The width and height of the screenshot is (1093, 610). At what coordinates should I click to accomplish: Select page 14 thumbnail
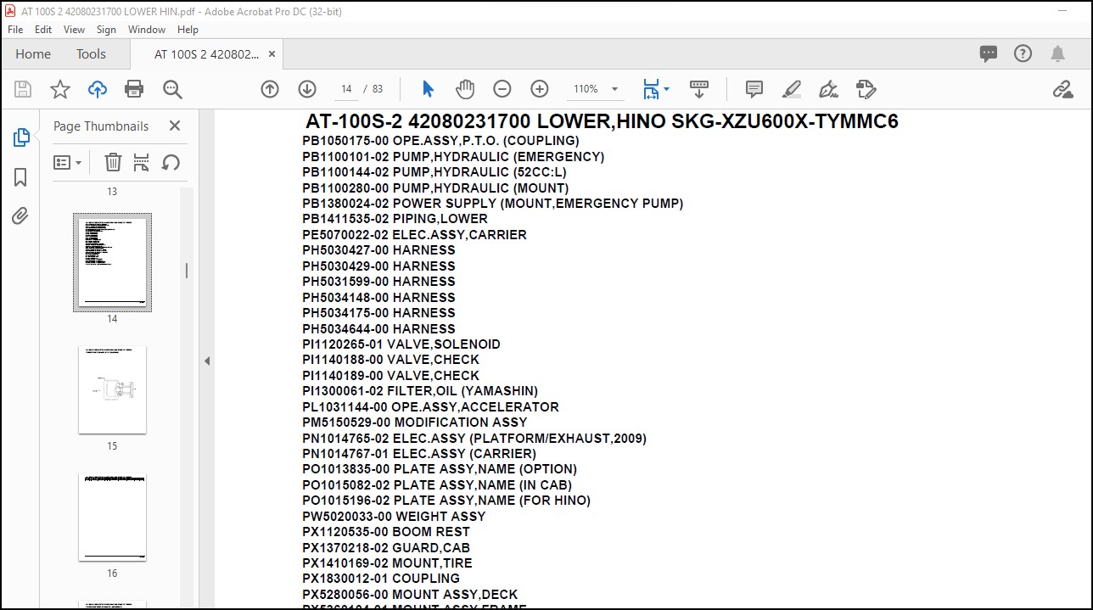pyautogui.click(x=112, y=262)
